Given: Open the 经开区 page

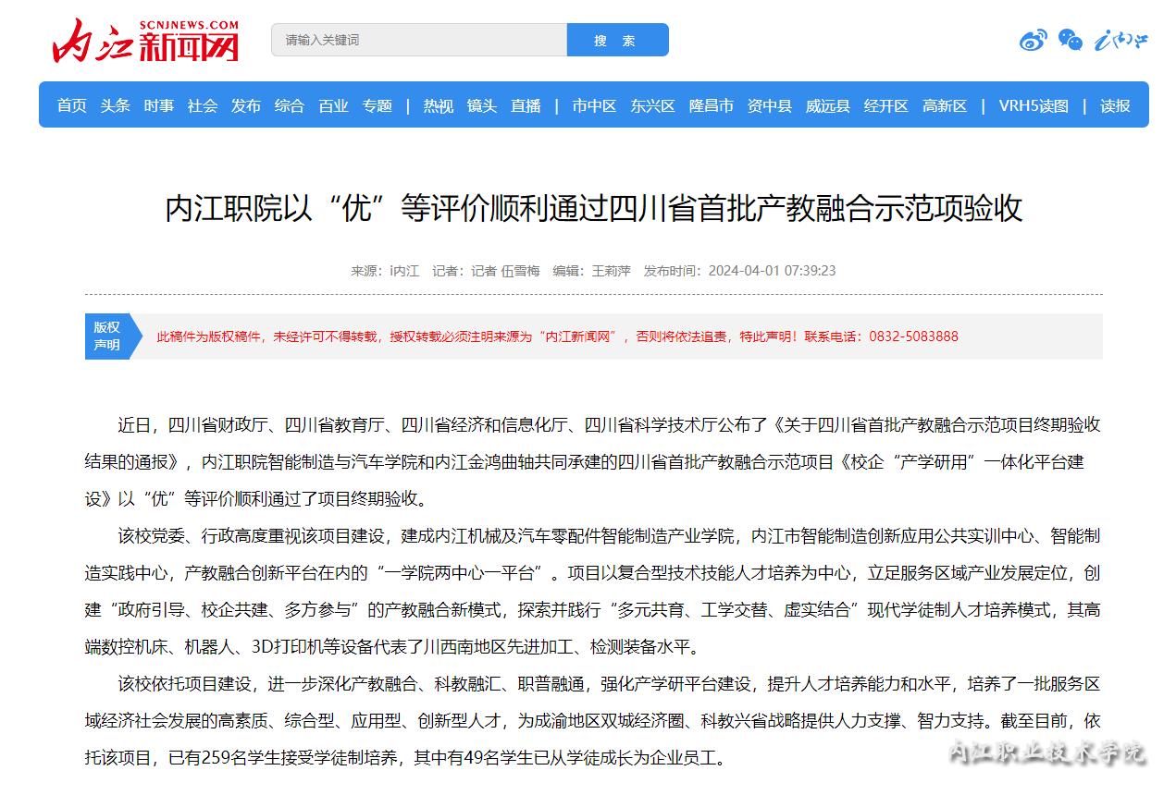Looking at the screenshot, I should click(886, 105).
